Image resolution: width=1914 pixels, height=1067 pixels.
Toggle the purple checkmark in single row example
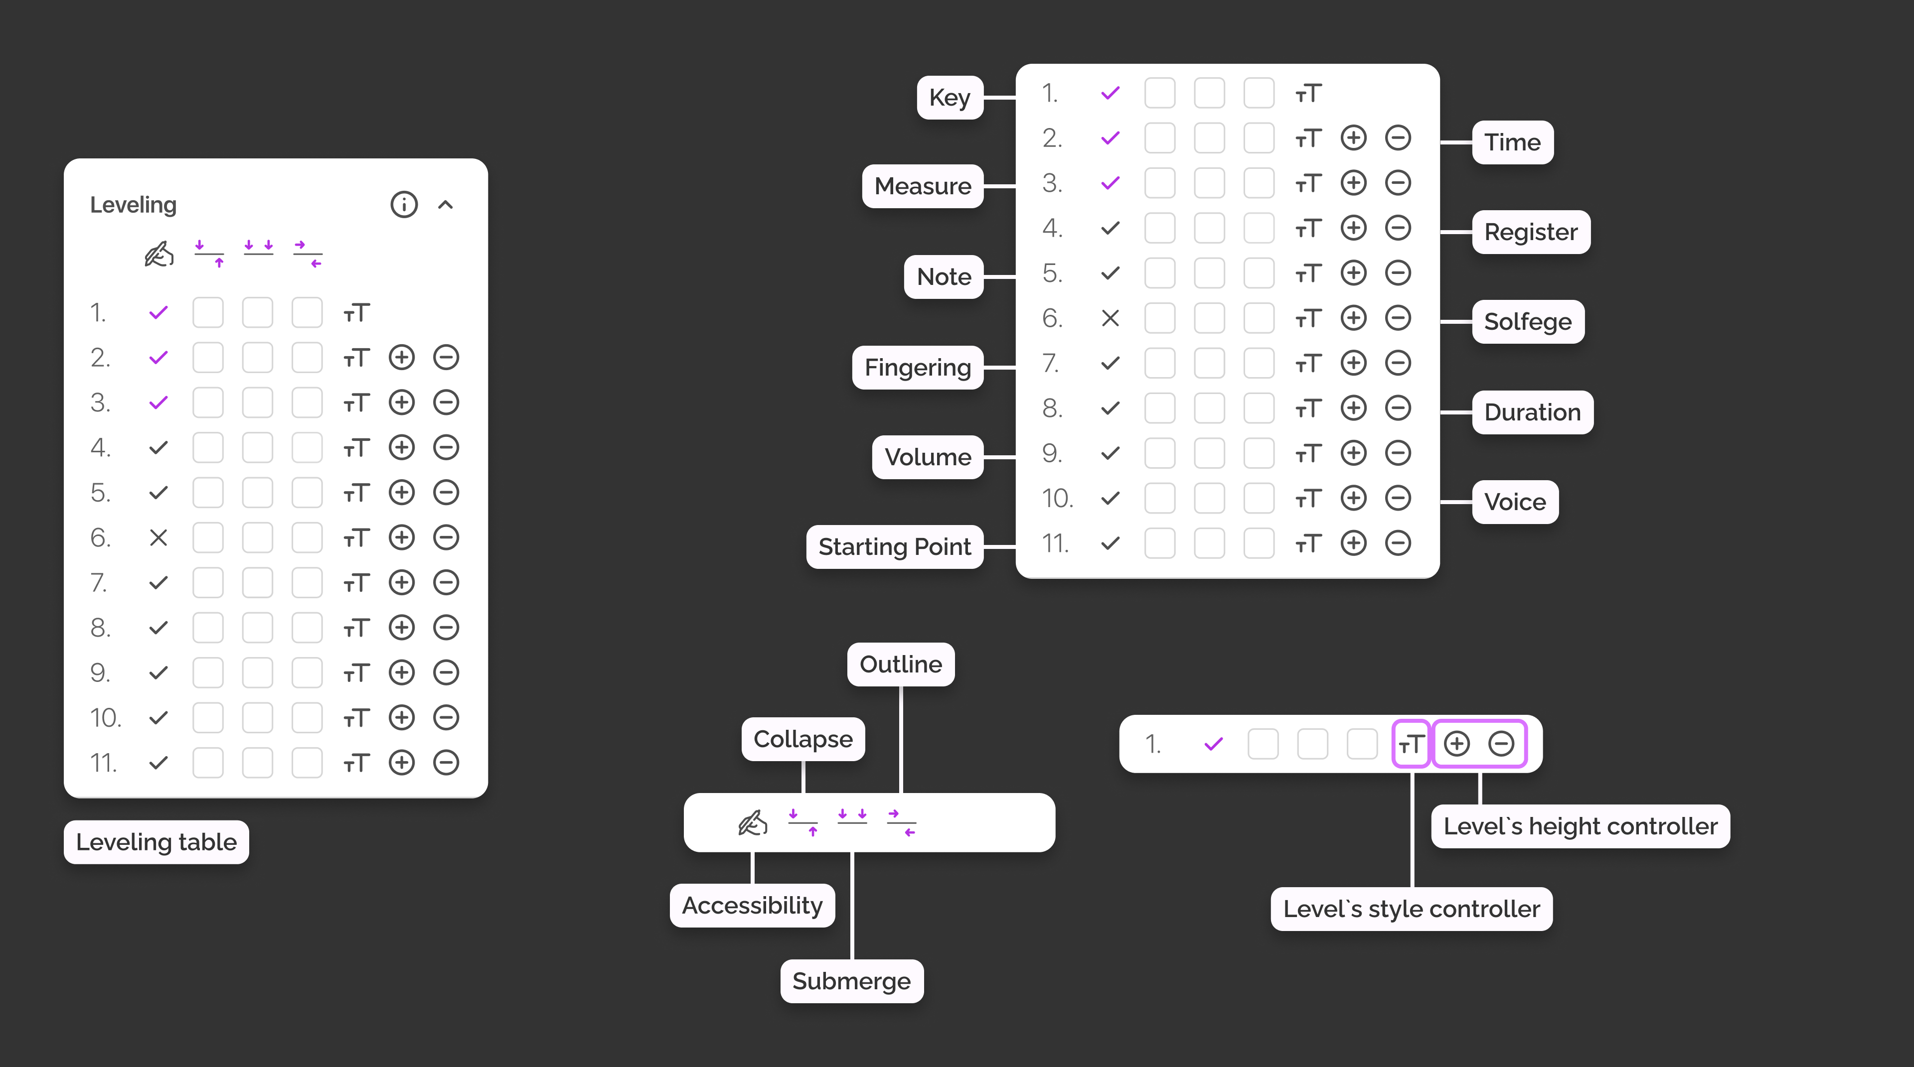pos(1213,744)
